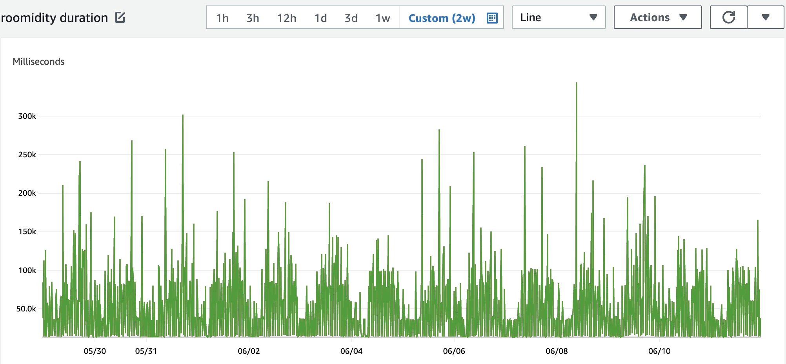Select the 12h time range

(287, 18)
